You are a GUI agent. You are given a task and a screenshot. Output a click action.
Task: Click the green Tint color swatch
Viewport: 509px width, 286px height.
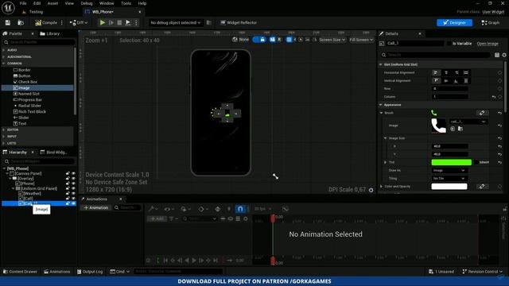click(451, 162)
